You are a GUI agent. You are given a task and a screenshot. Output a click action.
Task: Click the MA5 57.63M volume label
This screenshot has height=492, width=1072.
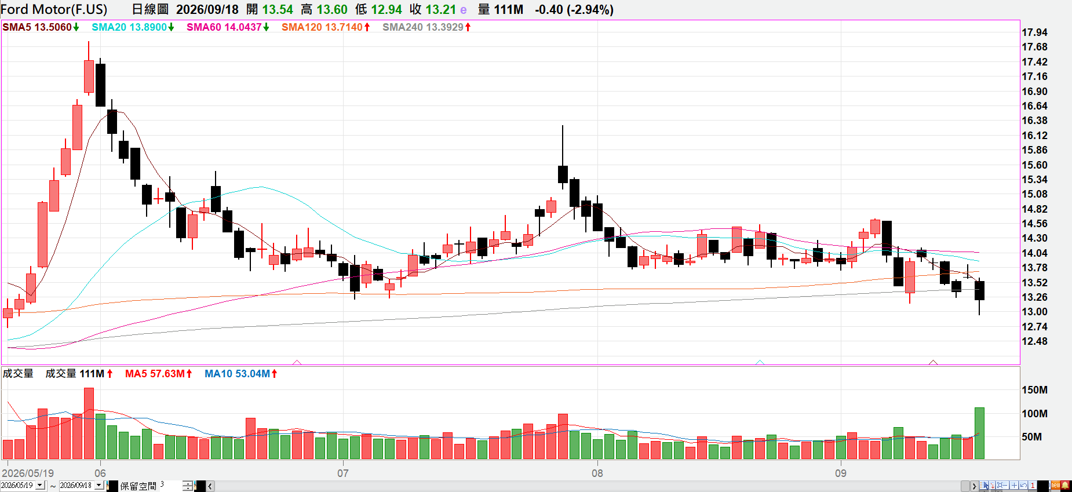pyautogui.click(x=158, y=374)
